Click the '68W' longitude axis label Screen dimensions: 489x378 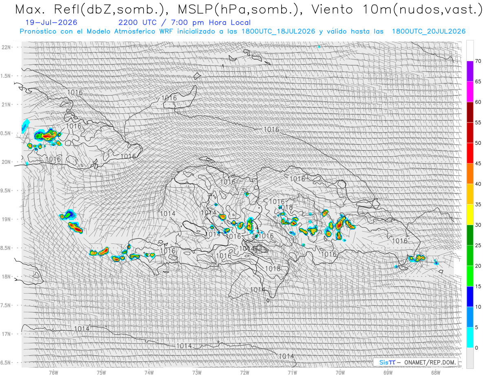[436, 373]
